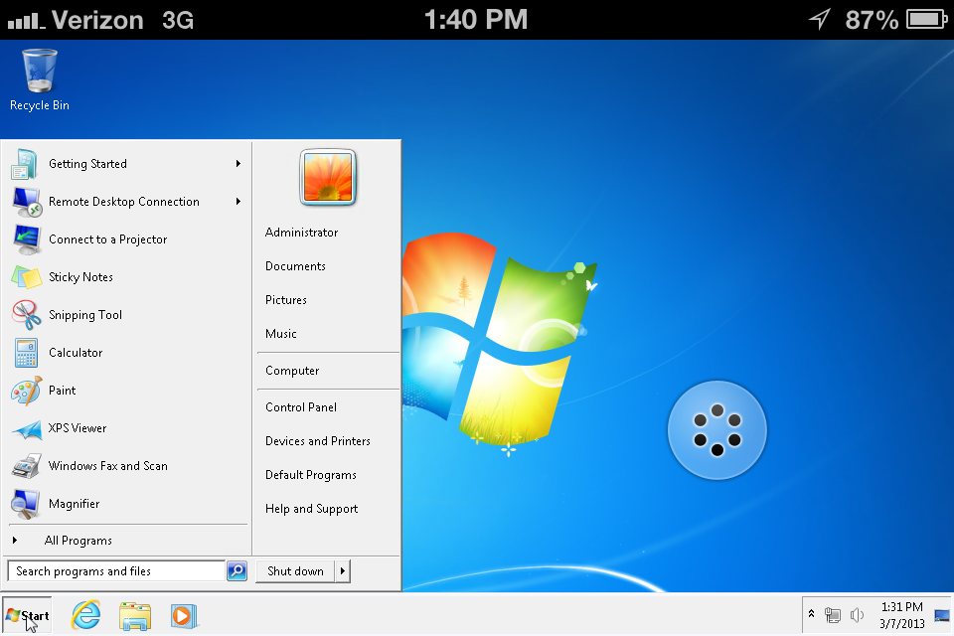
Task: Click the Remote Desktop Connection icon
Action: [27, 202]
